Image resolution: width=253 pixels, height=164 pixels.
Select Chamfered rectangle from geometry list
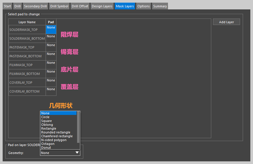pos(57,136)
